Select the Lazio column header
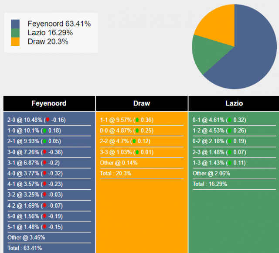Screen dimensions: 279x253 (234, 103)
